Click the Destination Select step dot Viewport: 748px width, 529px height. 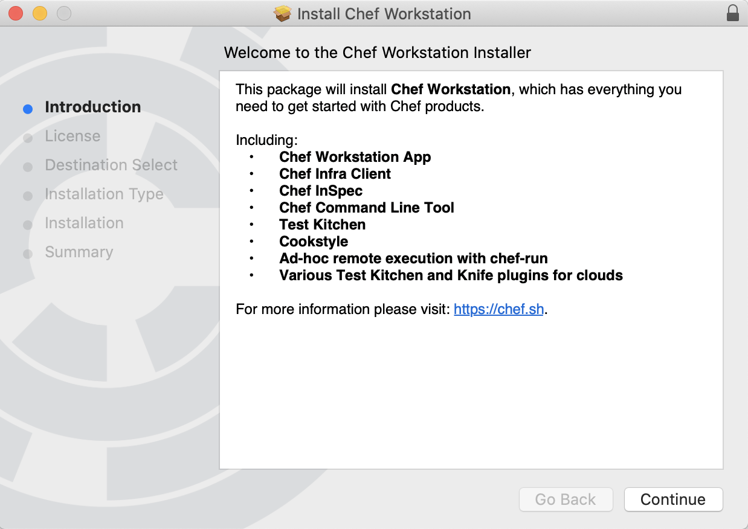(x=28, y=166)
